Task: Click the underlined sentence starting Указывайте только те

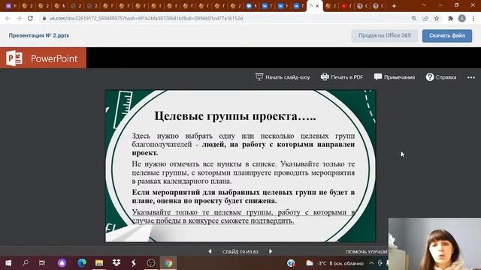Action: click(243, 217)
